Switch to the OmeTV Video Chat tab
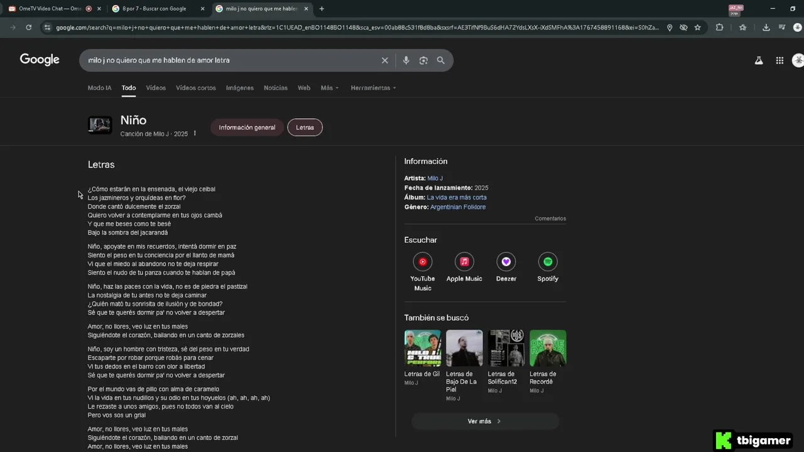The image size is (804, 452). tap(50, 9)
